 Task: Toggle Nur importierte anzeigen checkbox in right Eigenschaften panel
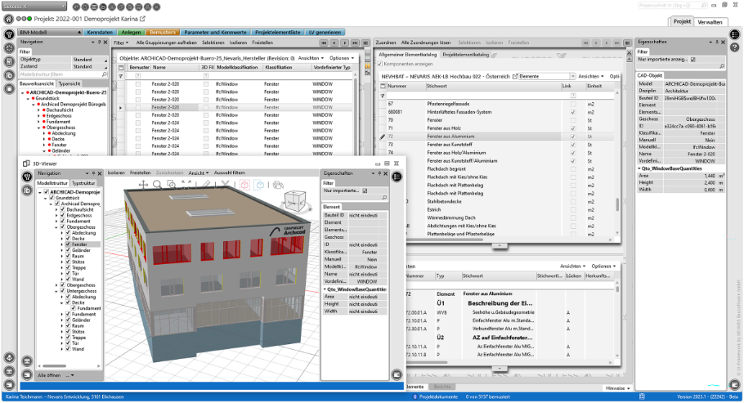coord(693,60)
